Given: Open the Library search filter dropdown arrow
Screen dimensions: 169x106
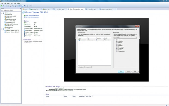Looking at the screenshot, I should click(20, 10).
